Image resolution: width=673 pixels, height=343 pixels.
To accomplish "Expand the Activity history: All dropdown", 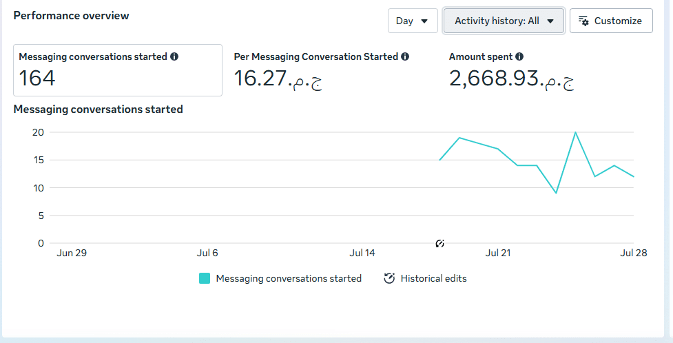I will 504,21.
